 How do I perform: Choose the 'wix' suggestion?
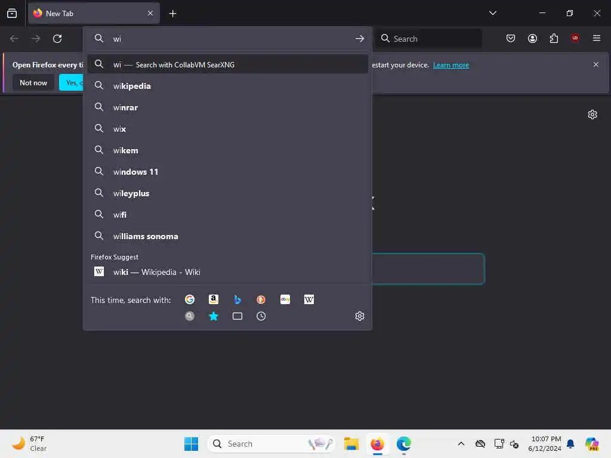click(227, 129)
